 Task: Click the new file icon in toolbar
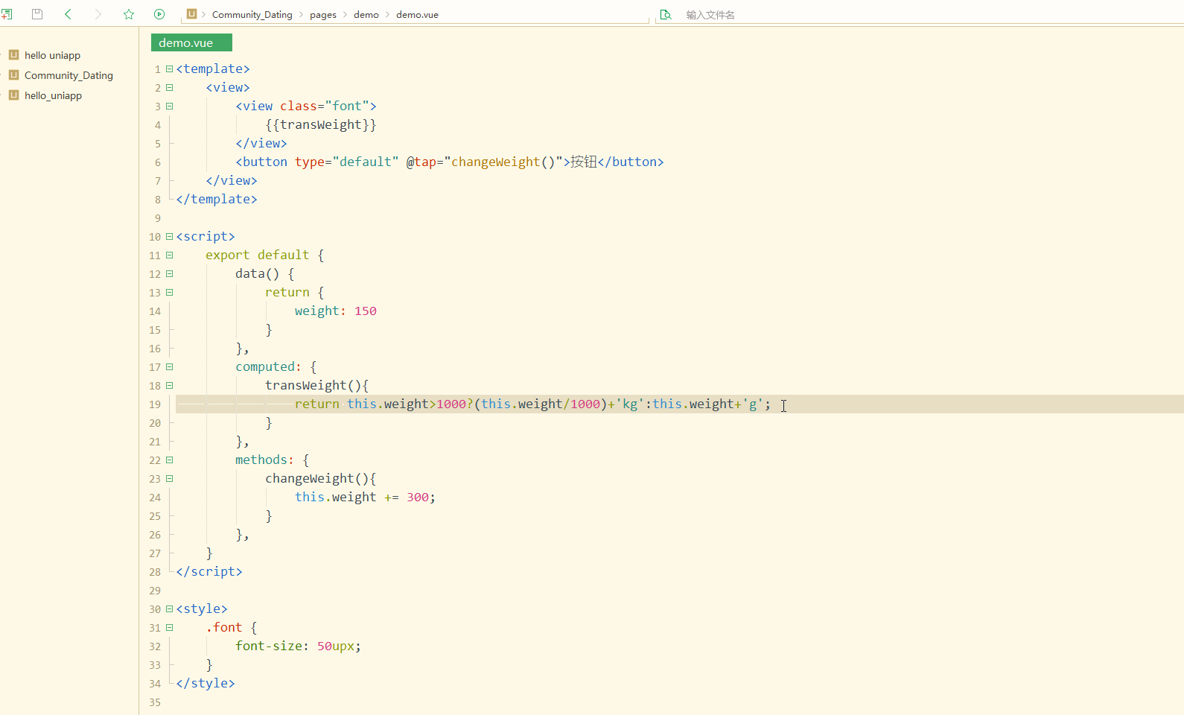(x=6, y=14)
